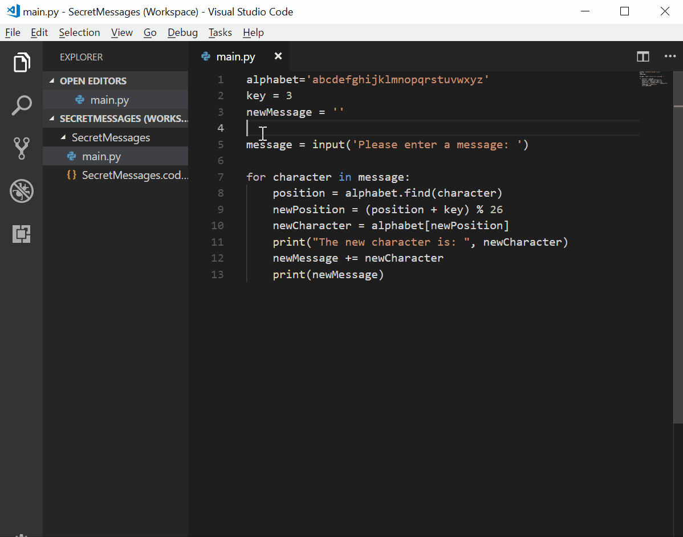The width and height of the screenshot is (683, 537).
Task: Click line number 13 in gutter
Action: 217,274
